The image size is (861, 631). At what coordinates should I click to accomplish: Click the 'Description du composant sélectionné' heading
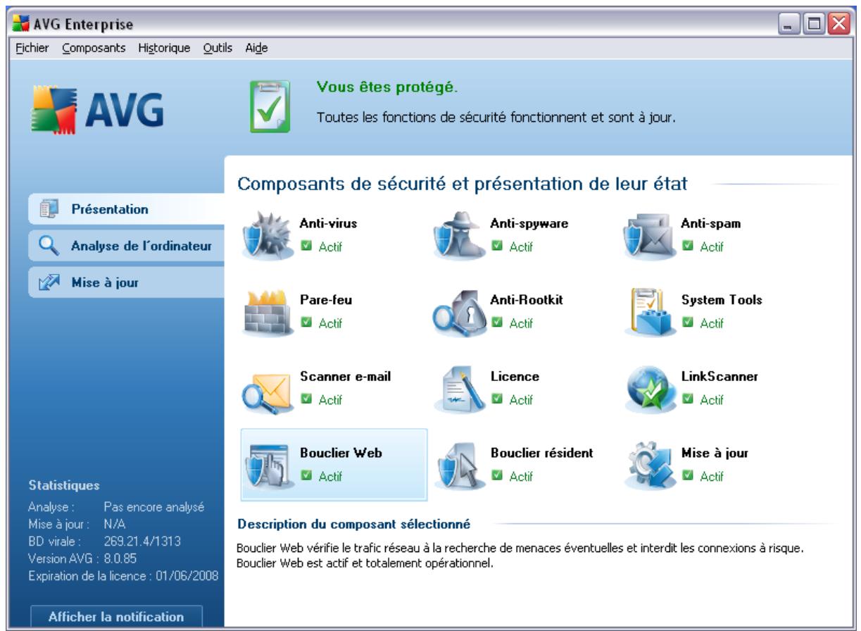point(354,524)
